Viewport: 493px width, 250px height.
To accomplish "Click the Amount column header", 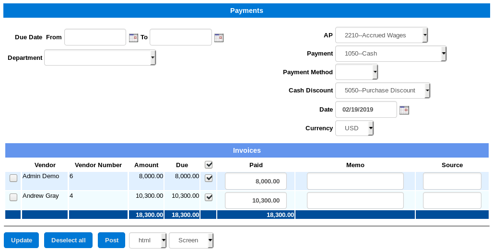I will click(x=147, y=165).
